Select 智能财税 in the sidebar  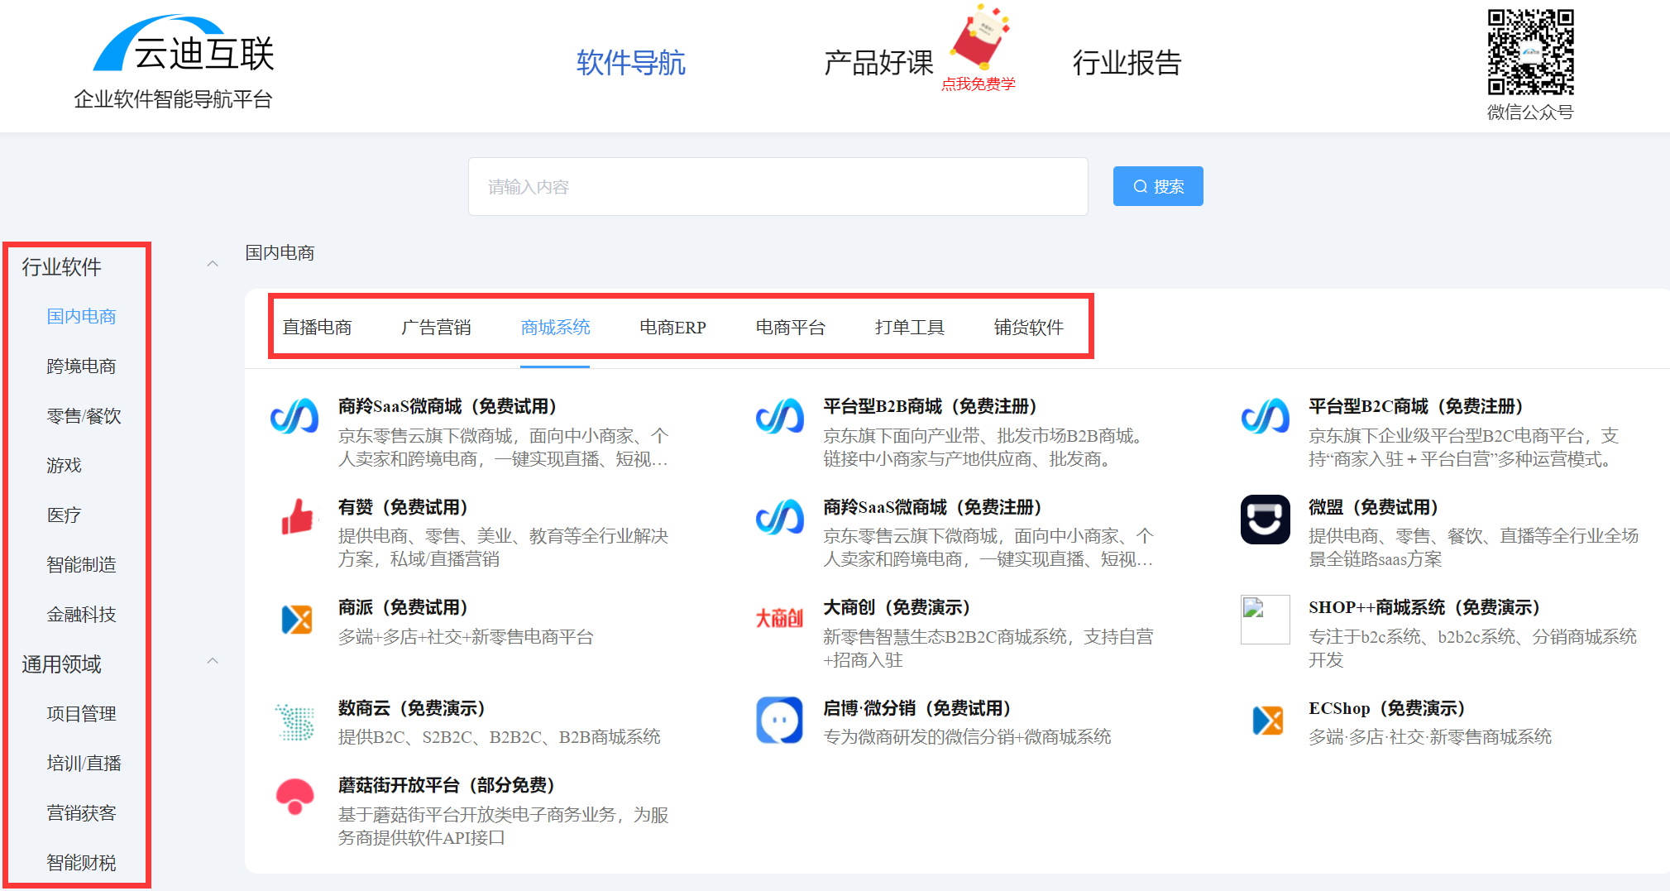point(81,863)
